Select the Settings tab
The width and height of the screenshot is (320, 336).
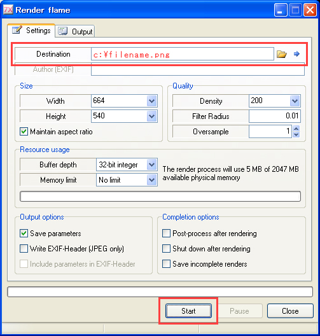(x=31, y=31)
